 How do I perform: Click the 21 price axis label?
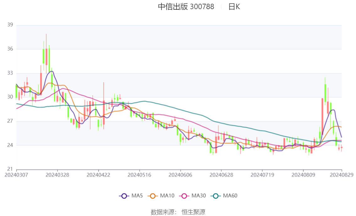(x=10, y=169)
